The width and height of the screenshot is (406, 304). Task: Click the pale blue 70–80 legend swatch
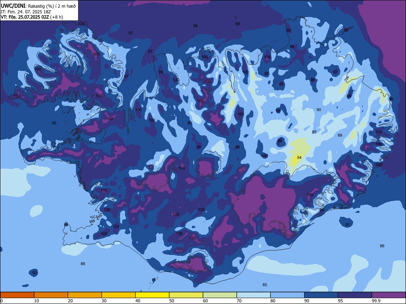[x=254, y=295]
